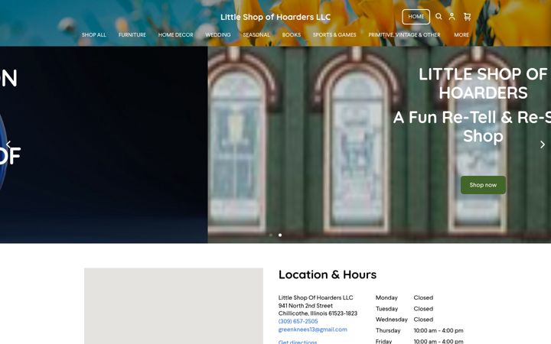
Task: Click the HOME button in header
Action: [x=416, y=17]
